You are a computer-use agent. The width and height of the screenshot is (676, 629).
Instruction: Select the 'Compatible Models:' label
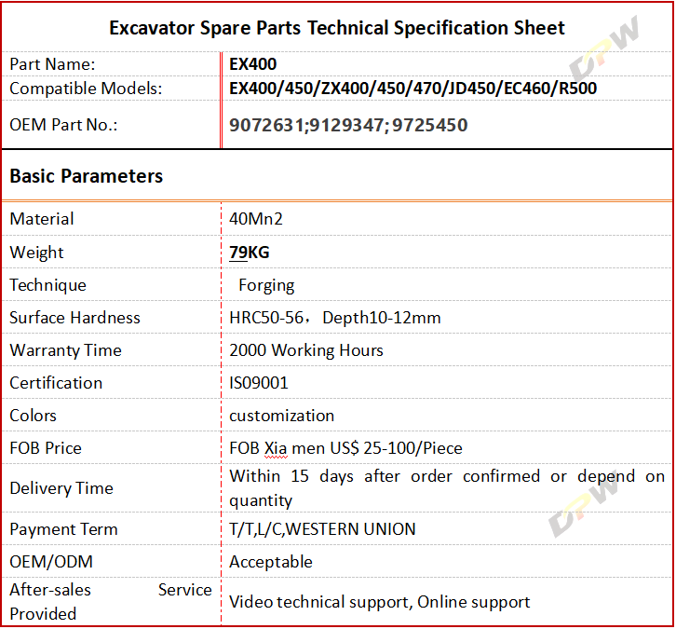pos(86,89)
